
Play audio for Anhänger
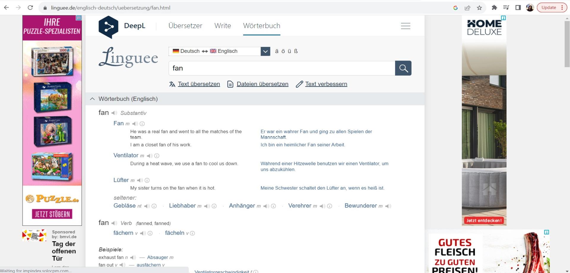[266, 206]
